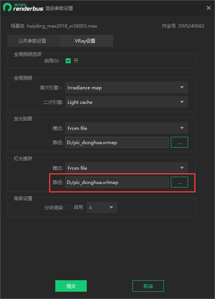This screenshot has height=299, width=215.
Task: Enable the 分块渲染 checkbox
Action: click(68, 207)
